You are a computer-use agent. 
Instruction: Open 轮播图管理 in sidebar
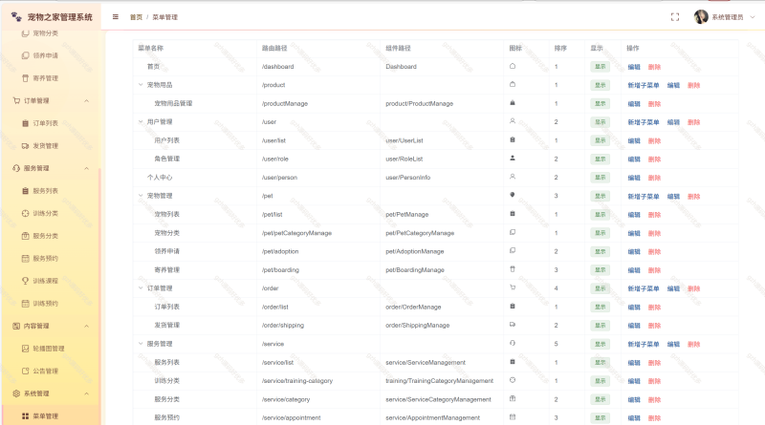pos(48,349)
